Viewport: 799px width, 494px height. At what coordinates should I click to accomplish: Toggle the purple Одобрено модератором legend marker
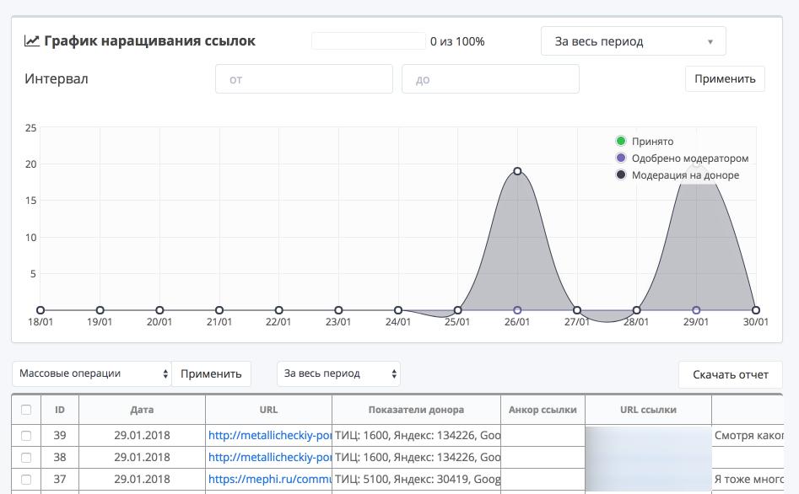click(621, 158)
